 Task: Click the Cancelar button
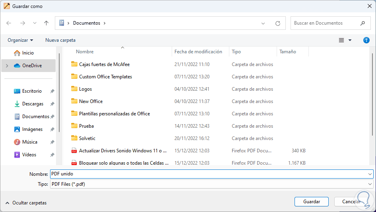[x=351, y=202]
